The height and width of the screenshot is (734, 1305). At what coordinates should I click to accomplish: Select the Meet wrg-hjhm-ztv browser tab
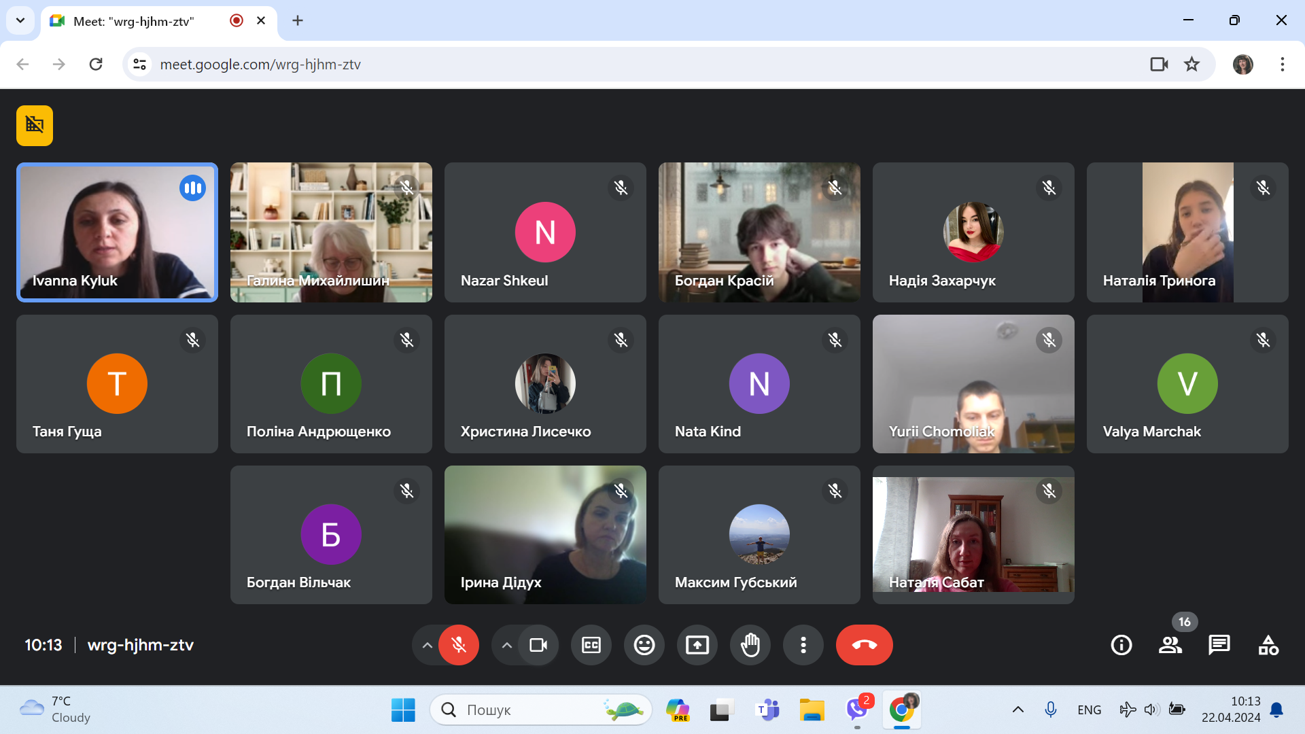pos(134,21)
